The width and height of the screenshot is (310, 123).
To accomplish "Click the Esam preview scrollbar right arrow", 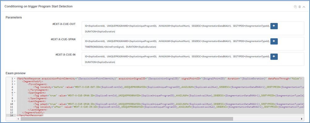I will (302, 119).
